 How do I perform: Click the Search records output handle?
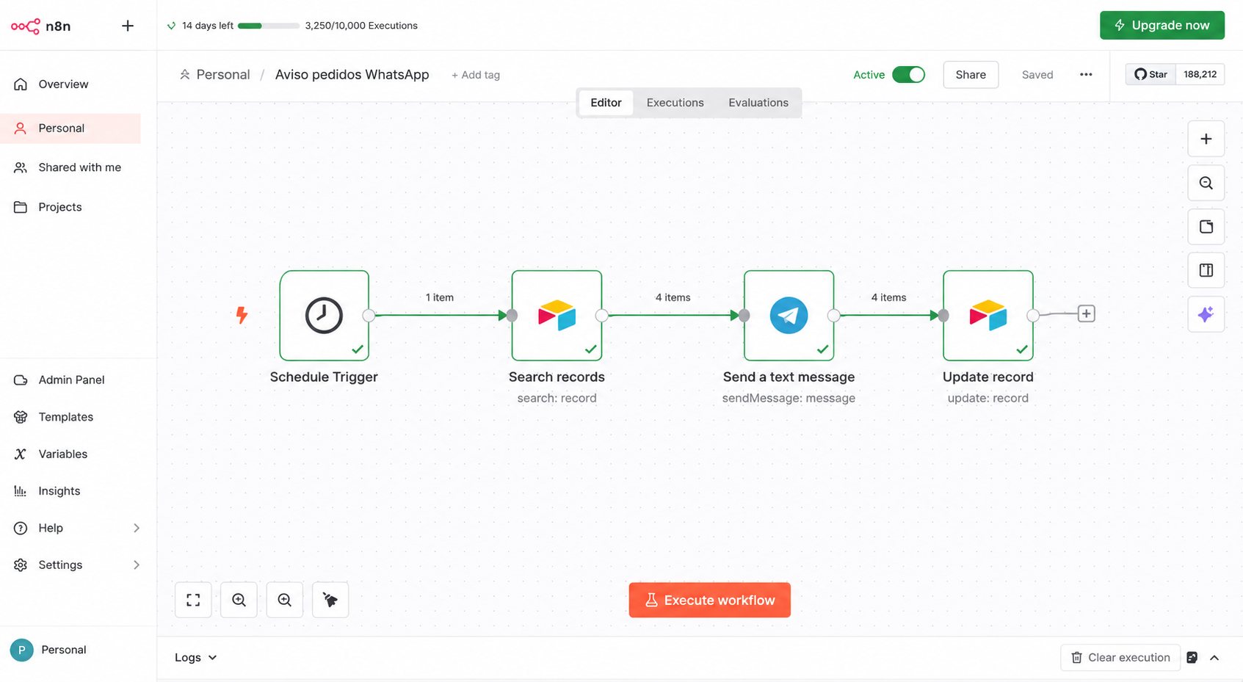(x=602, y=316)
